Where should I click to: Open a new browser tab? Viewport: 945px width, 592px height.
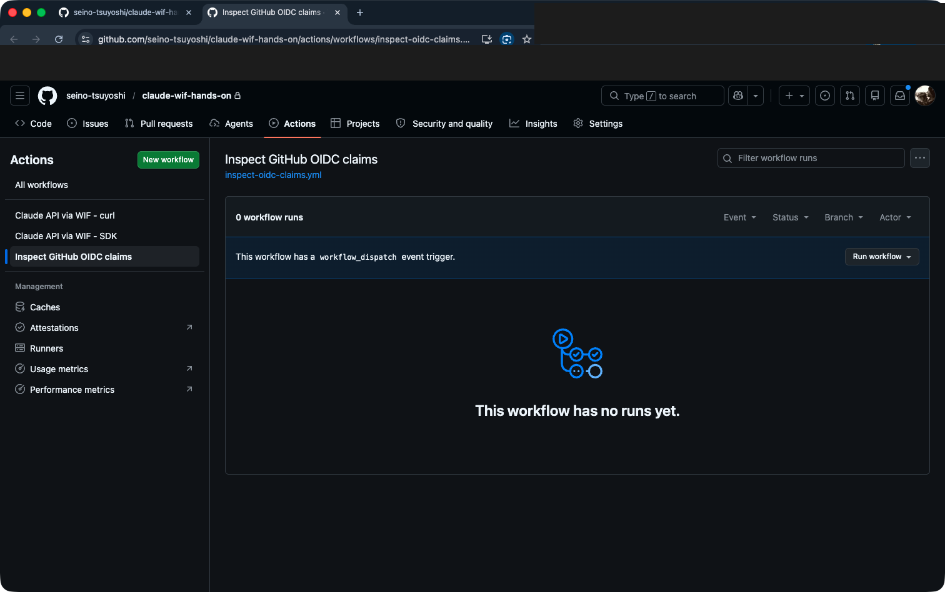pos(359,12)
